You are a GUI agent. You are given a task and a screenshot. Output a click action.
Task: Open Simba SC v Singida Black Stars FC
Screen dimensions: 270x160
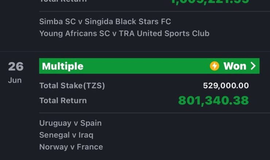coord(105,21)
